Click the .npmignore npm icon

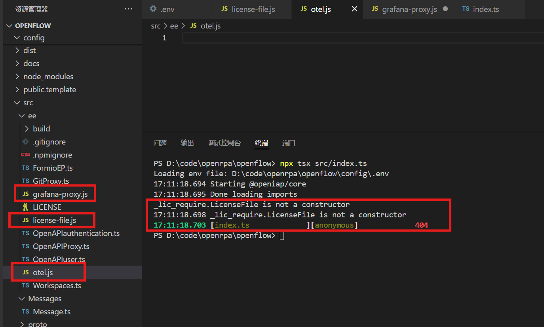pyautogui.click(x=26, y=155)
